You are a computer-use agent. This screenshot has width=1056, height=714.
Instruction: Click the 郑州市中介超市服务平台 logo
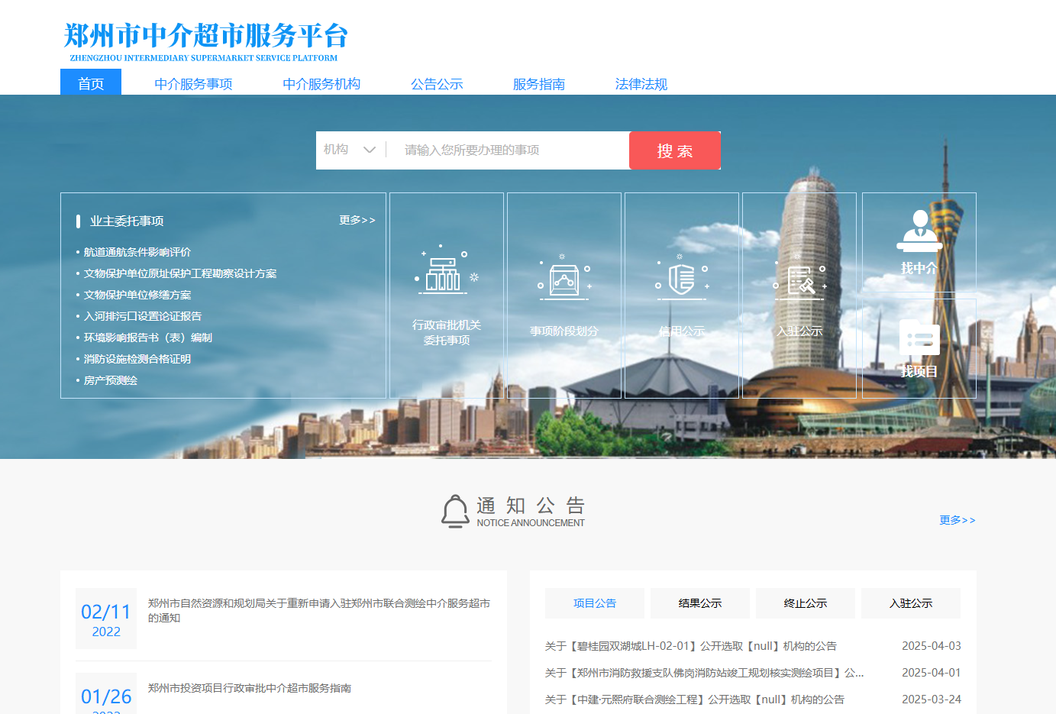[205, 41]
